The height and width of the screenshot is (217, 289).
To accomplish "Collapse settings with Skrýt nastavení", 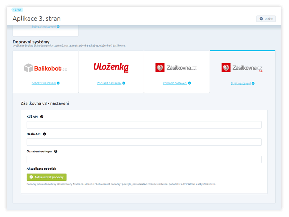I will tap(242, 83).
